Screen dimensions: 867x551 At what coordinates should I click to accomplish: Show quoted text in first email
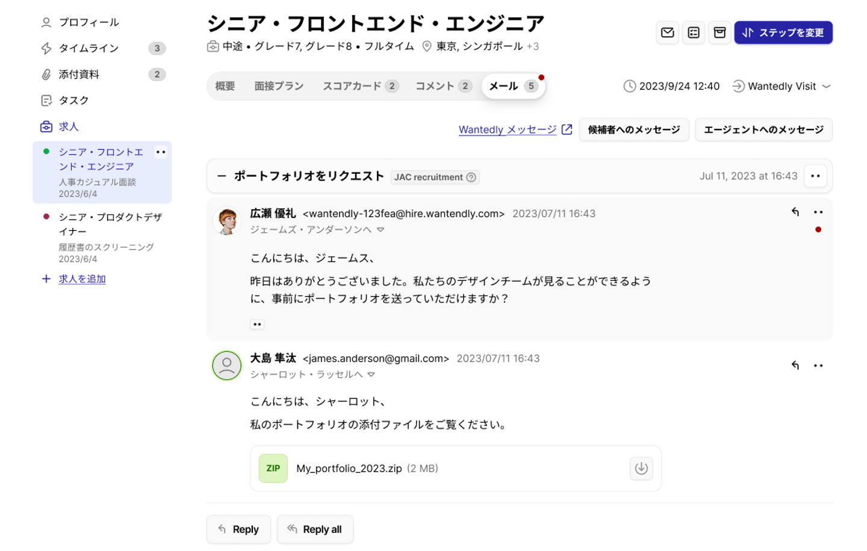coord(257,324)
